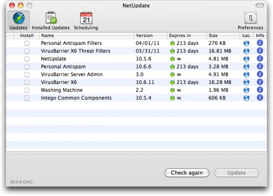The image size is (273, 196).
Task: Click green status dot for Personal Antispam Filters
Action: (x=172, y=44)
